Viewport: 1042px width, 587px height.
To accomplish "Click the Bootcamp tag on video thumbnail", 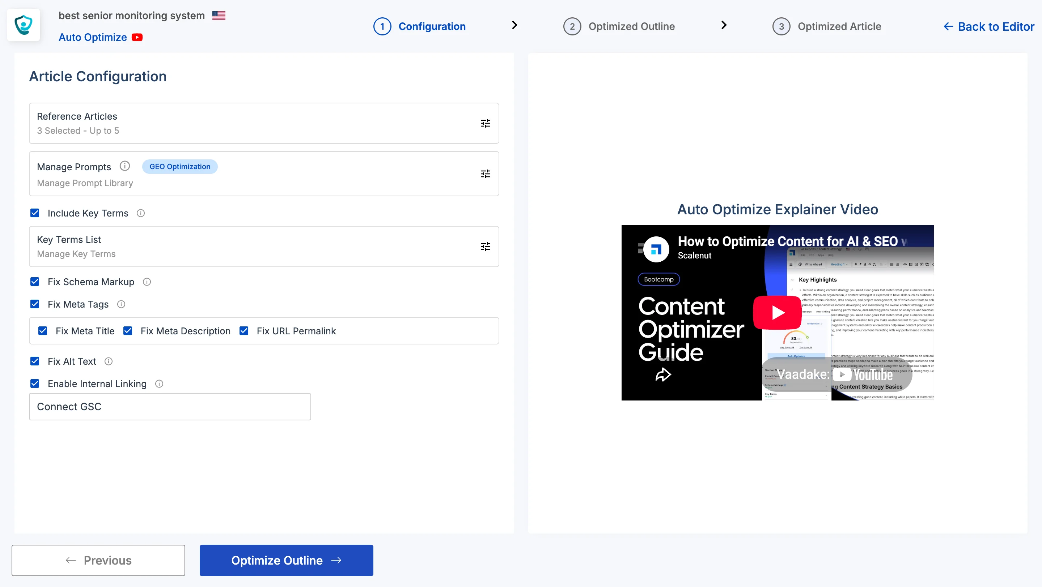I will (x=658, y=279).
